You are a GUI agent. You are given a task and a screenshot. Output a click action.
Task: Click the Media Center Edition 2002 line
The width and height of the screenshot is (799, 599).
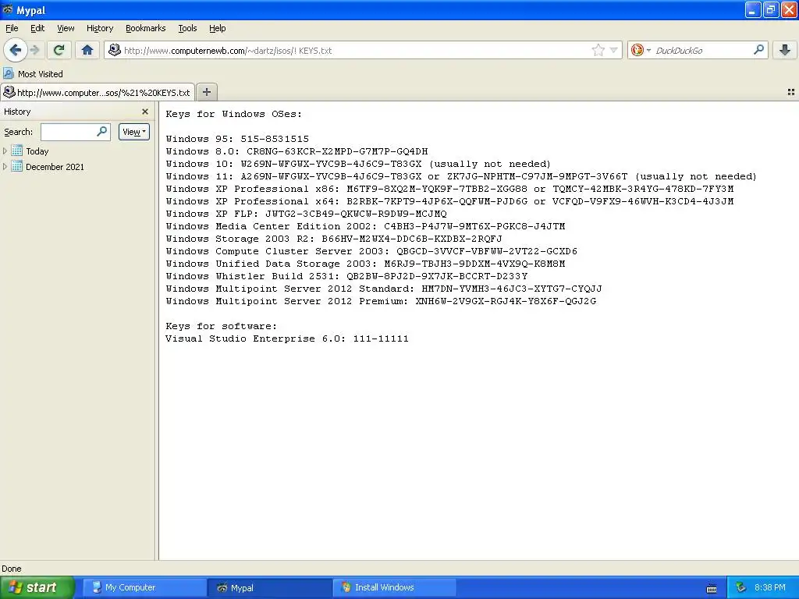(365, 226)
